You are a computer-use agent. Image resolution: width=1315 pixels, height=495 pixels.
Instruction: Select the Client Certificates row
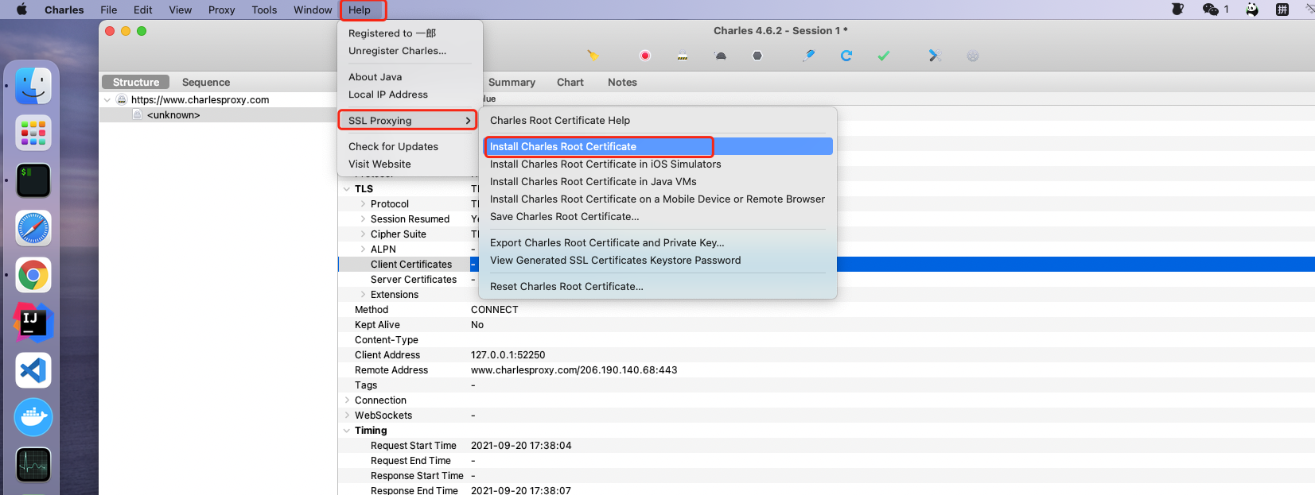(x=827, y=265)
